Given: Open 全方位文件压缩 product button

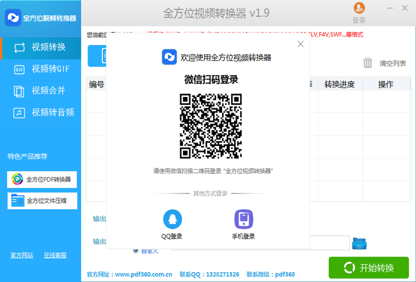Looking at the screenshot, I should (x=42, y=201).
